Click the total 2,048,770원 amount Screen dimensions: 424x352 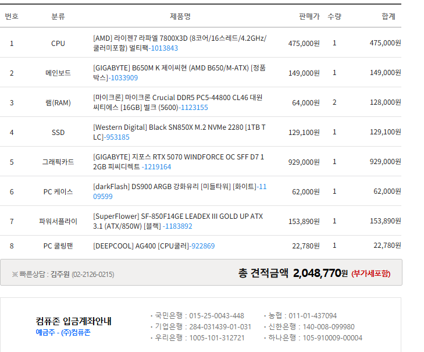(x=320, y=273)
